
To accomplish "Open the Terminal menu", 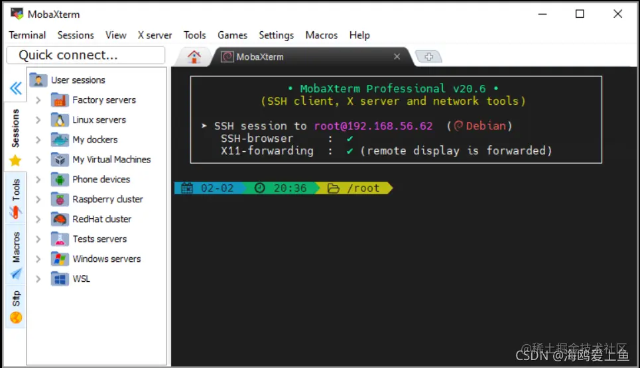I will point(27,35).
